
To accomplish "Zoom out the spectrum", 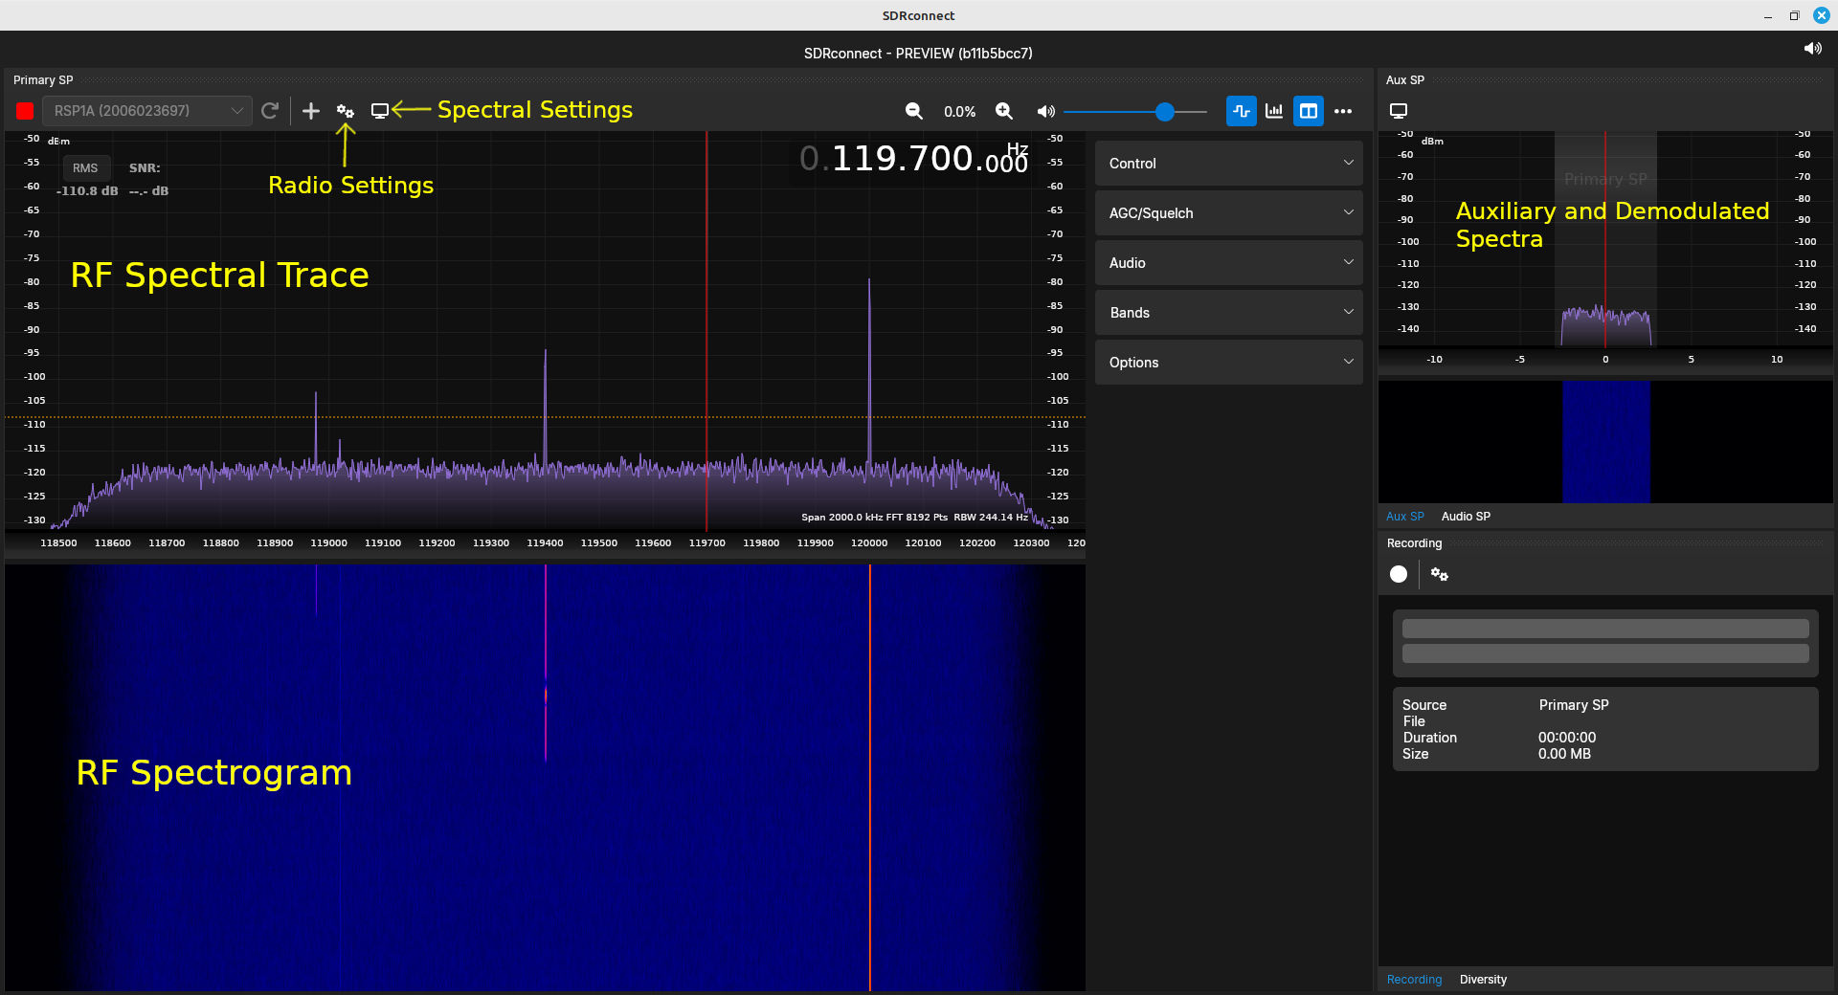I will (x=914, y=111).
